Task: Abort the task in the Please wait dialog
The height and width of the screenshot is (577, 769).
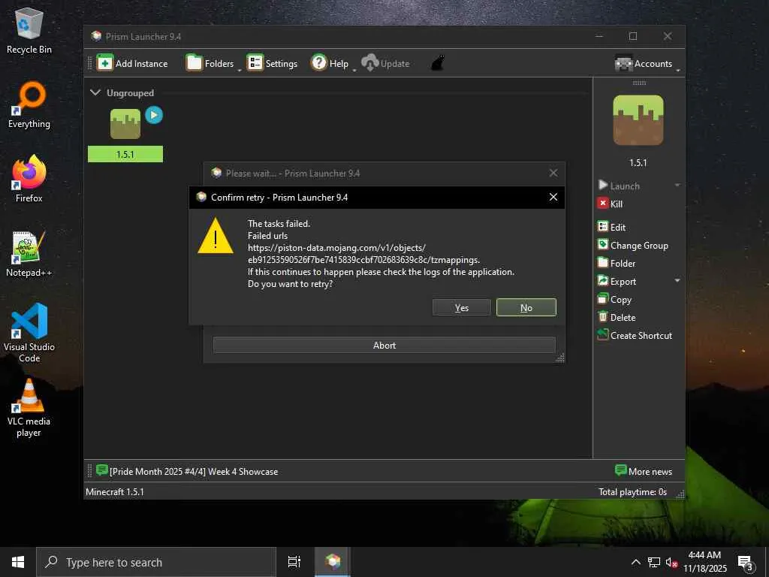Action: point(384,346)
